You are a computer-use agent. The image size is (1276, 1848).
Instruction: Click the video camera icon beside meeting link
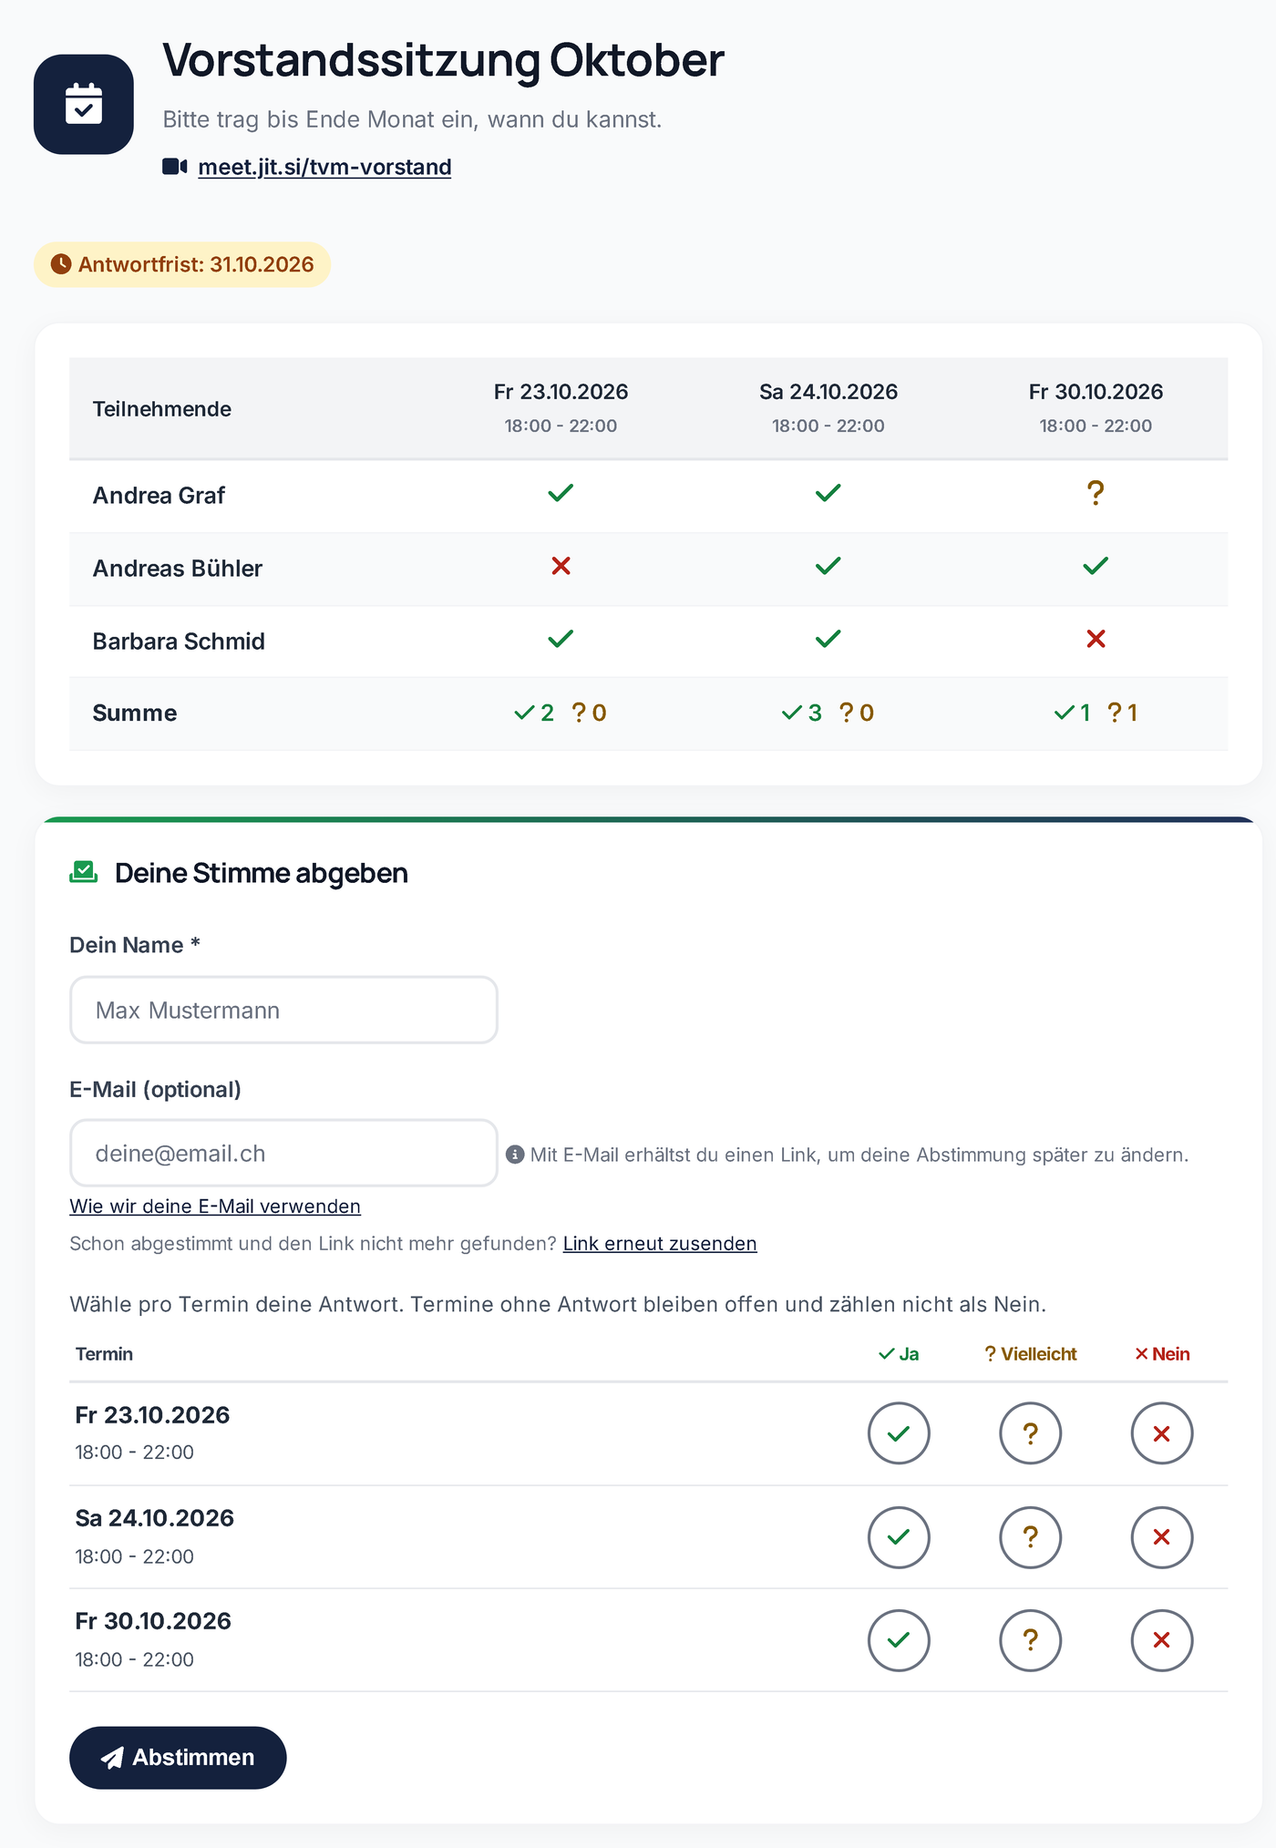pos(175,167)
